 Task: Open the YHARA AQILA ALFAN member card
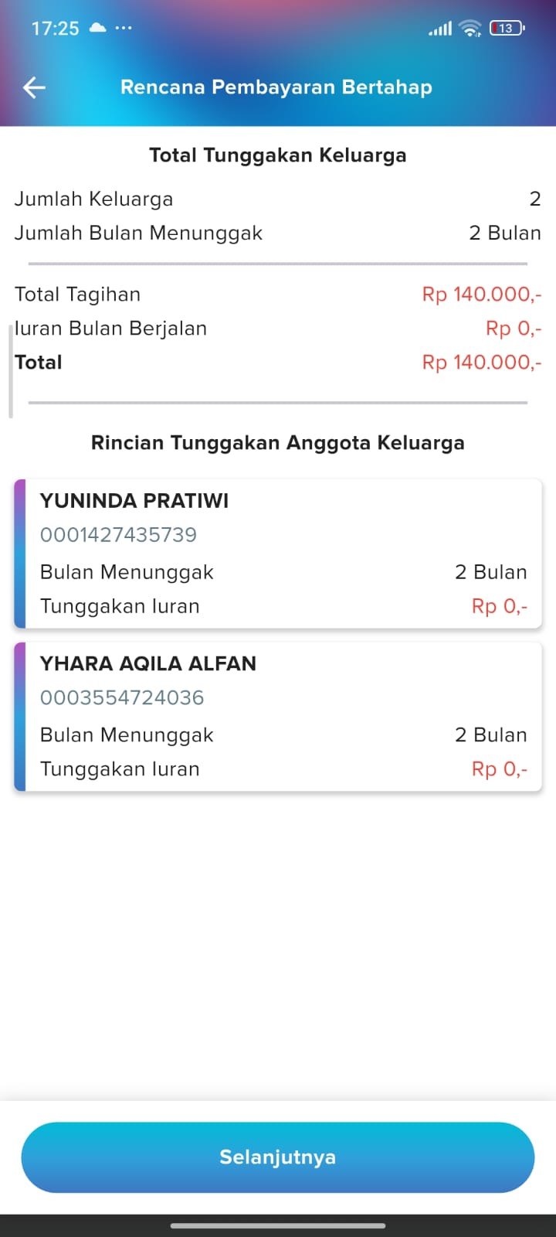(278, 716)
